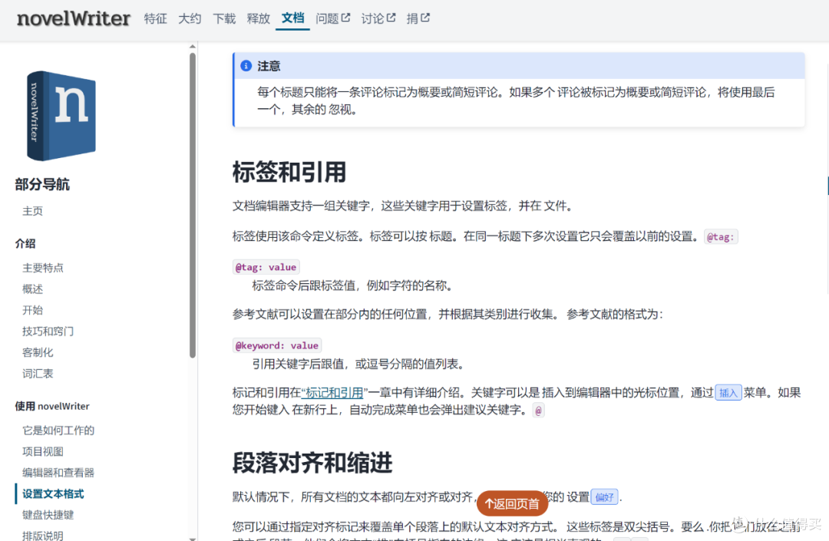The image size is (829, 541).
Task: Click the external-link icon beside 讨论
Action: point(391,18)
